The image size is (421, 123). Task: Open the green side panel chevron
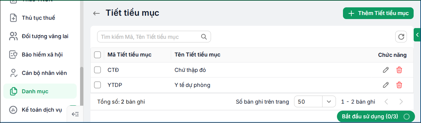pyautogui.click(x=418, y=34)
